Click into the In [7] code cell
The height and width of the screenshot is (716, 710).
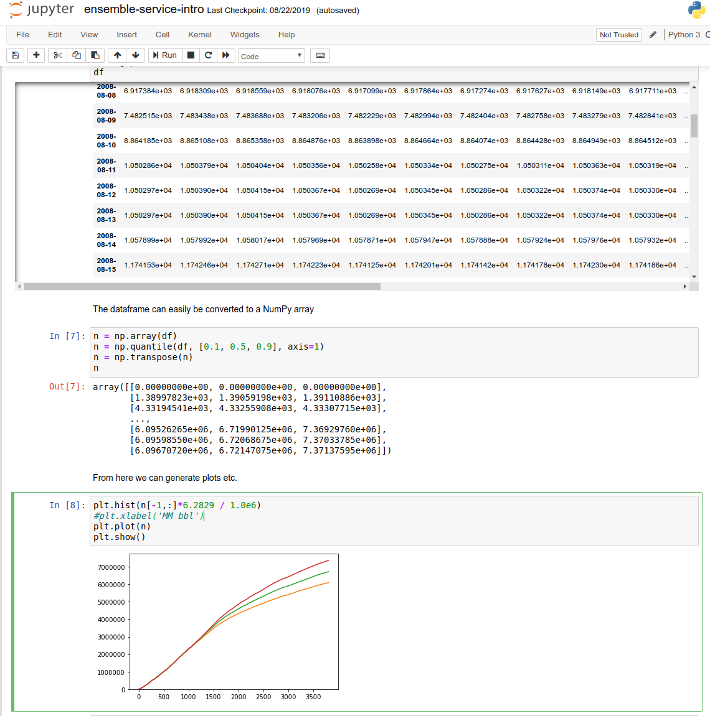(394, 352)
